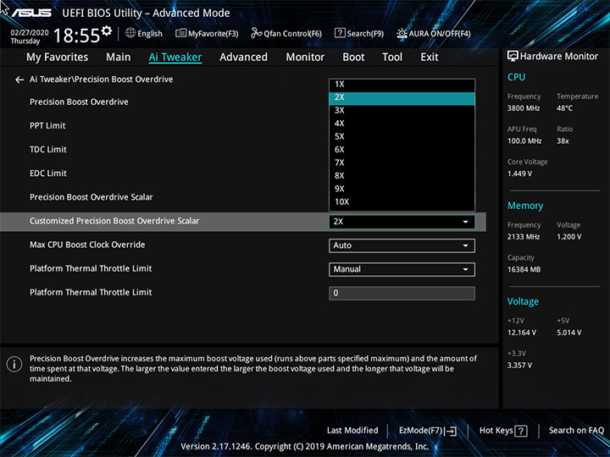The width and height of the screenshot is (610, 457).
Task: Switch to EzMode(F7)
Action: click(428, 430)
